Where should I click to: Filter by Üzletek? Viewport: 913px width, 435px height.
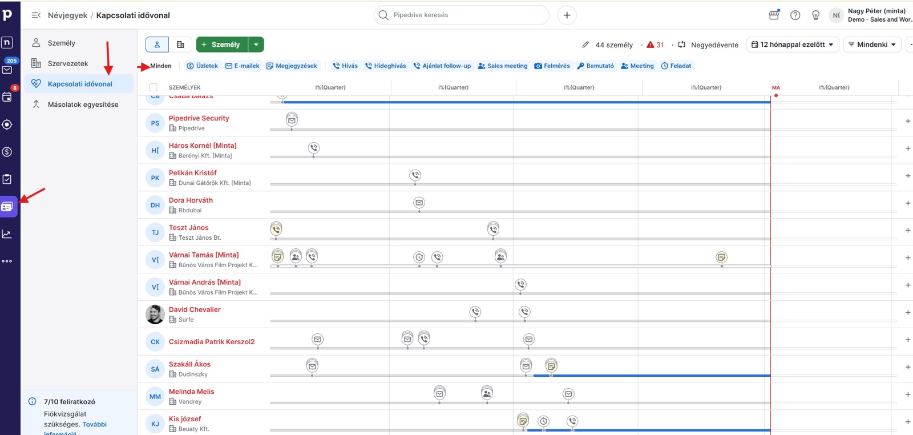tap(203, 66)
